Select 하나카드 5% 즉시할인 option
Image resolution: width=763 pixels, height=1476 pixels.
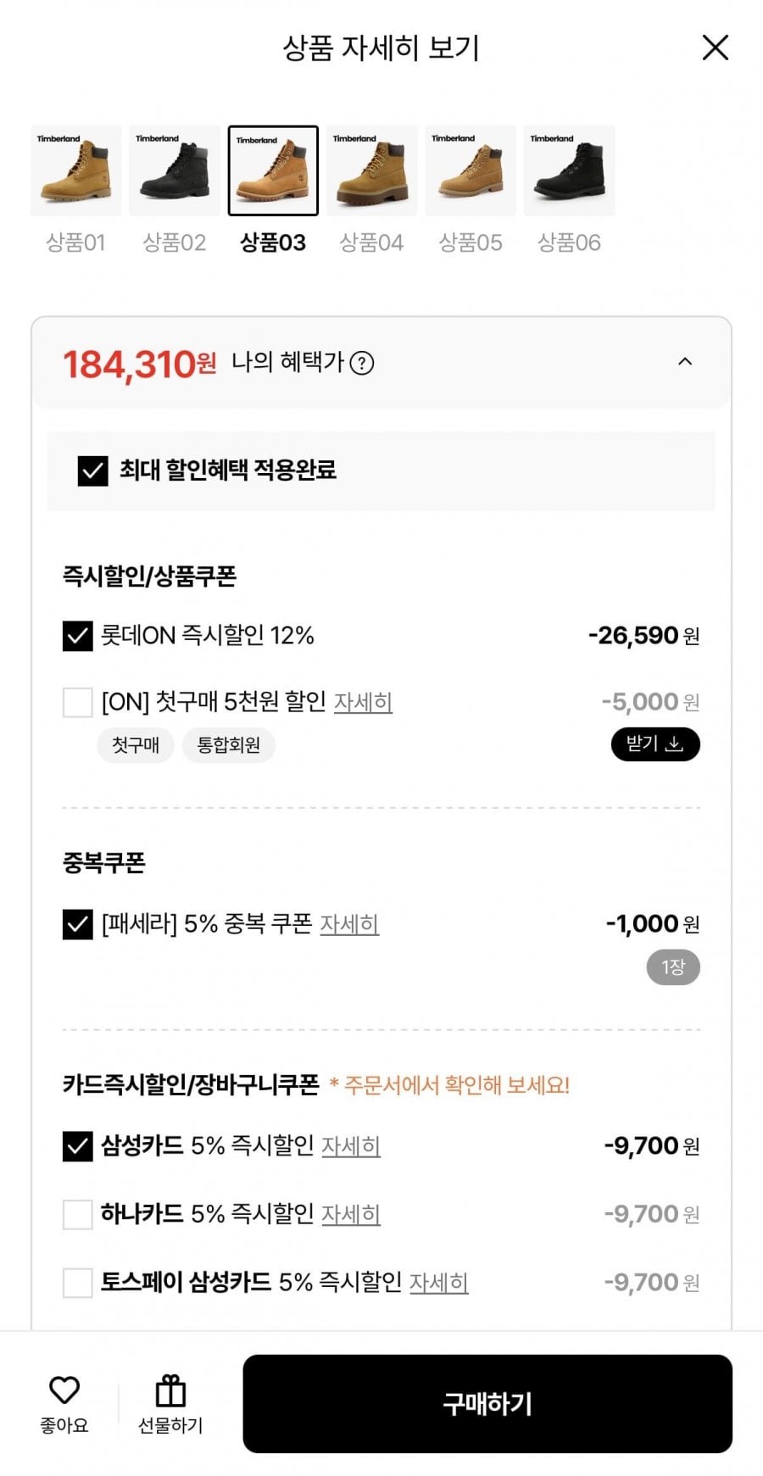(78, 1214)
